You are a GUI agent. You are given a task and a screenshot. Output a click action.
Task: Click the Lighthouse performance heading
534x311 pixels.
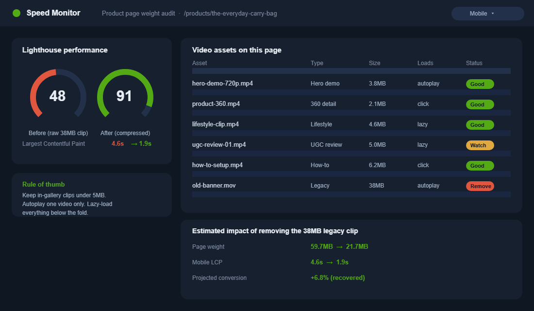pos(65,50)
